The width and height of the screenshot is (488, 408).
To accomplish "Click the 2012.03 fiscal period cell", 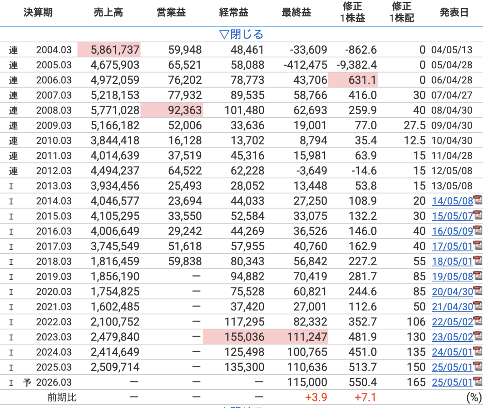I will pyautogui.click(x=53, y=171).
